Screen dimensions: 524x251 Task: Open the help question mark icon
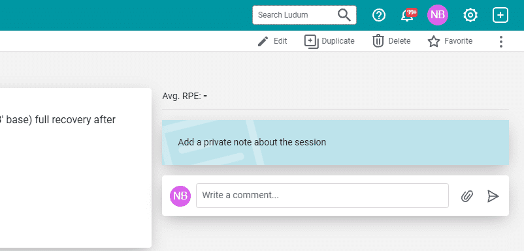pos(379,15)
